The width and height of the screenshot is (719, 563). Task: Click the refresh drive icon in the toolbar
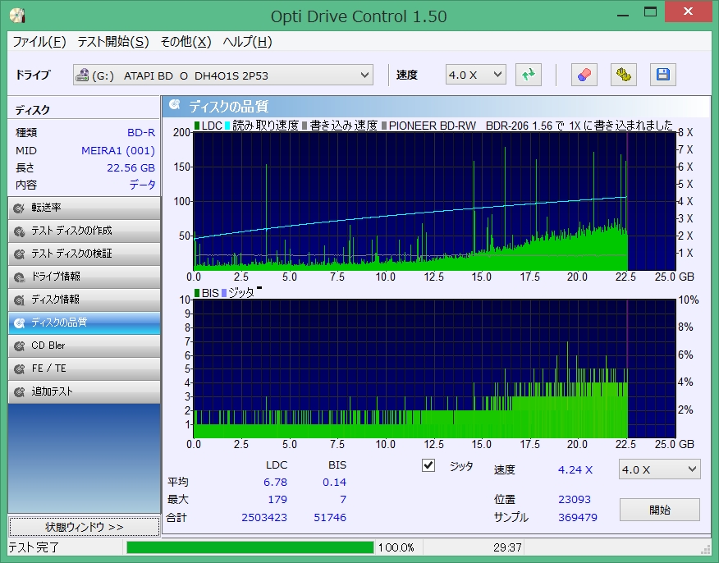529,75
